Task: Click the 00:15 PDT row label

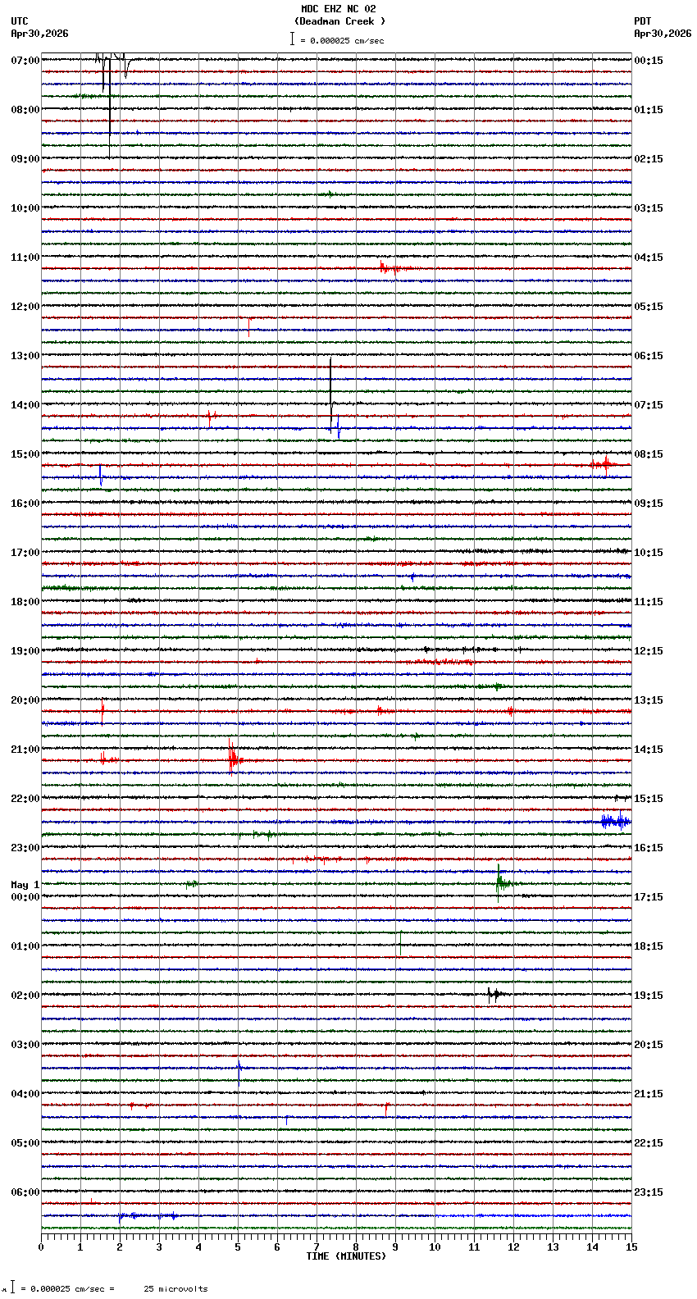Action: click(649, 61)
